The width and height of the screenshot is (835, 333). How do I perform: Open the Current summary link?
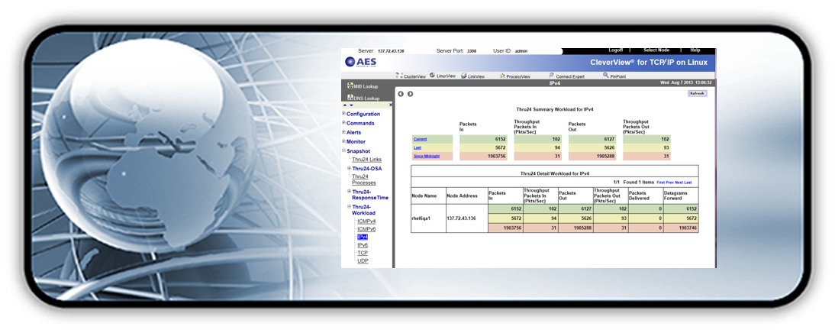pos(420,139)
